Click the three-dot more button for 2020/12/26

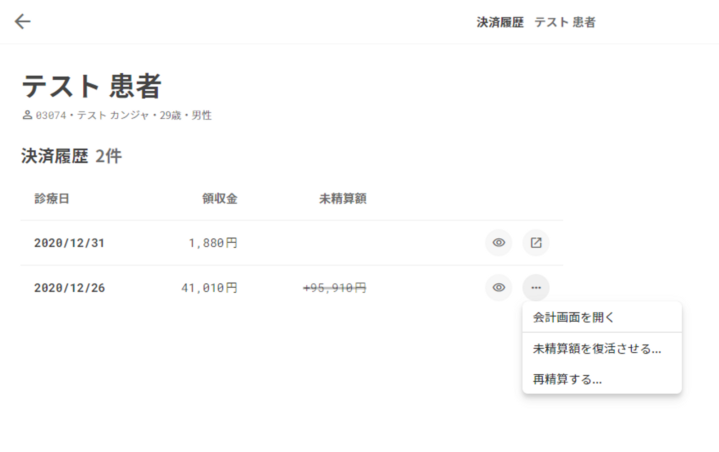click(536, 288)
